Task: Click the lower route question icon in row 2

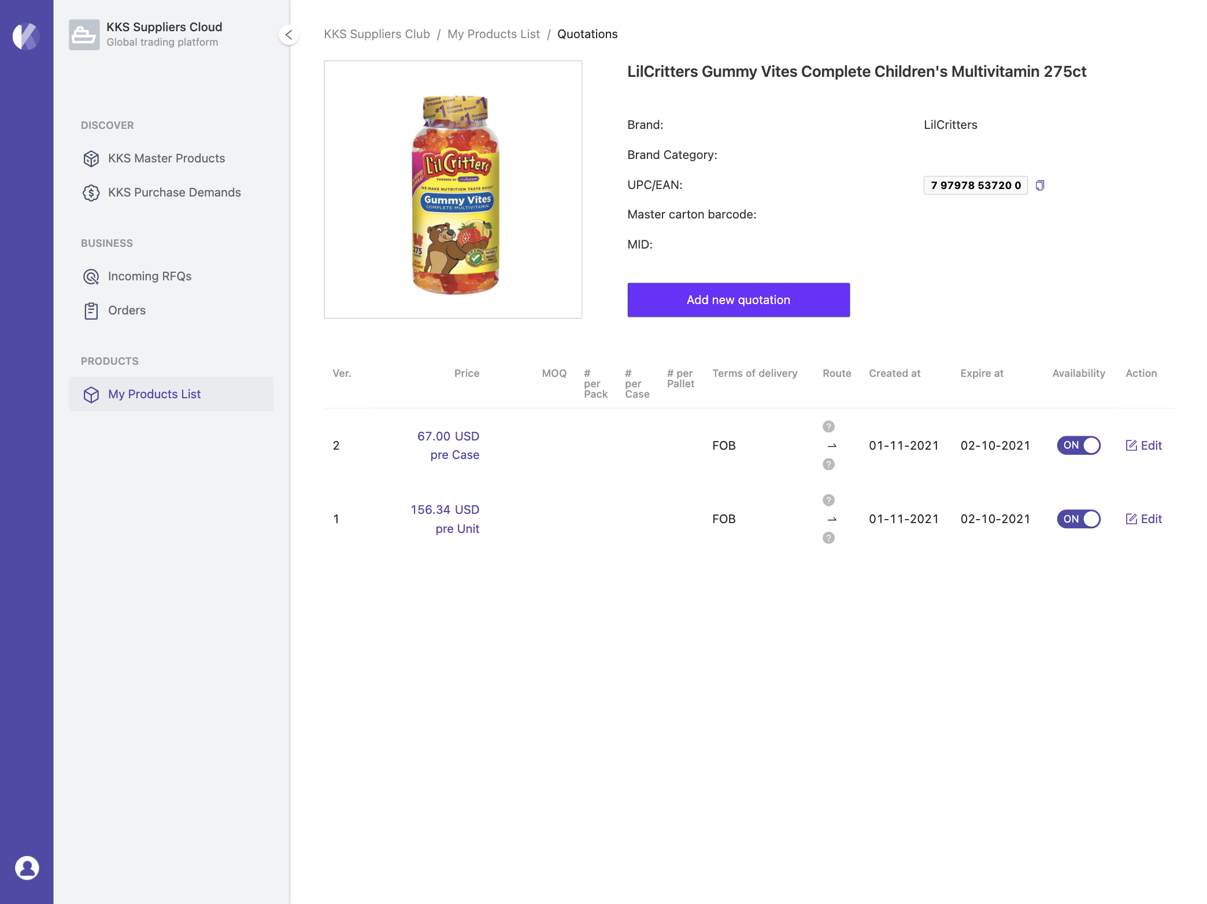Action: [x=829, y=464]
